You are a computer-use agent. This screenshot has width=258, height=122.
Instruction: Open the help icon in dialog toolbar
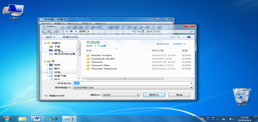click(x=189, y=37)
